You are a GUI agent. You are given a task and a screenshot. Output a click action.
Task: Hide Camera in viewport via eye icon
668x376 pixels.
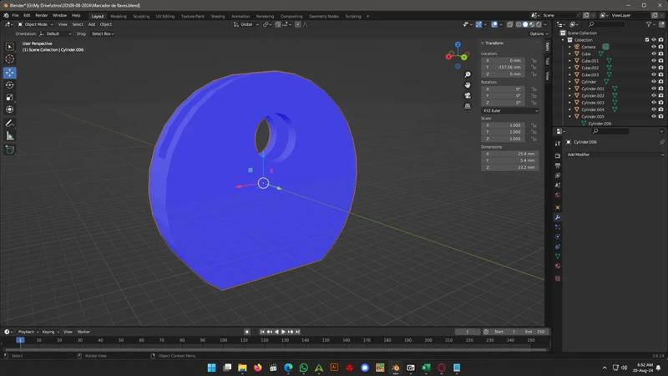tap(654, 47)
